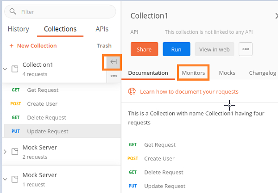Expand the Mock Server with 1 request
The height and width of the screenshot is (193, 278).
(x=5, y=179)
